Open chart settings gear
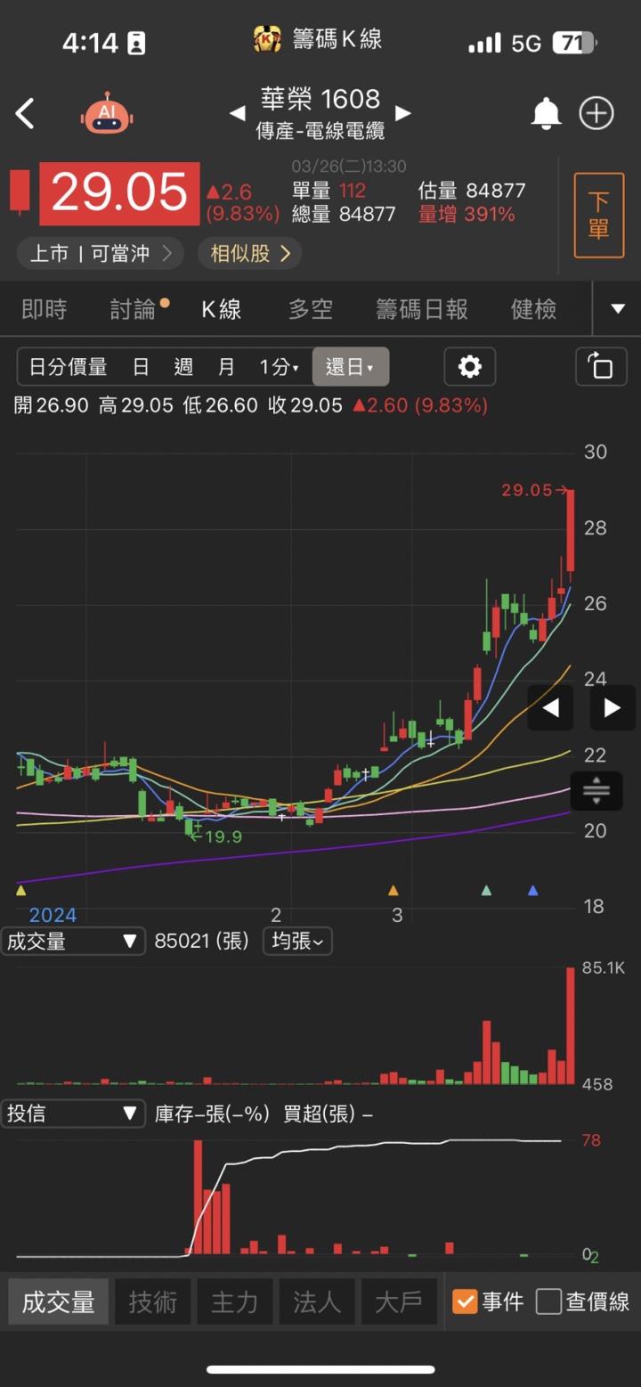Image resolution: width=641 pixels, height=1387 pixels. (470, 367)
